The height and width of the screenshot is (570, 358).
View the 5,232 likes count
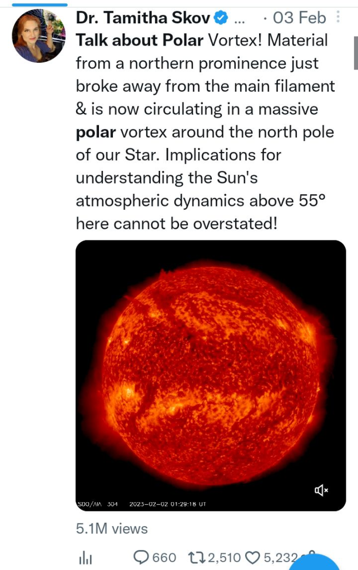coord(281,557)
